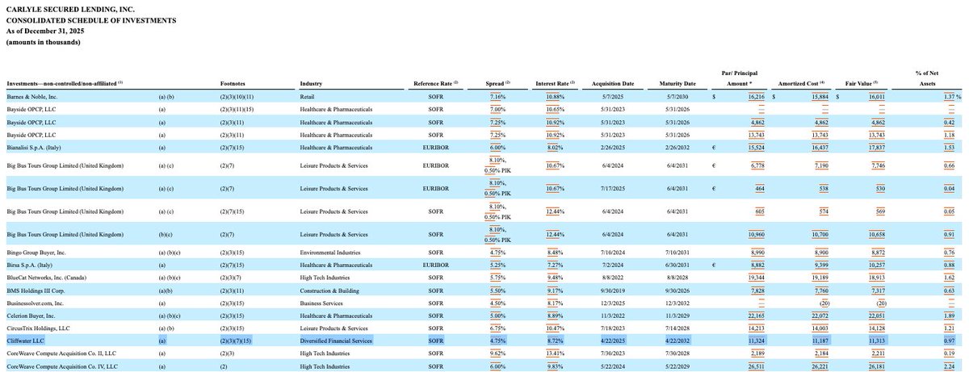Click the 7.16% spread for Barnes & Noble
This screenshot has width=969, height=372.
click(497, 97)
